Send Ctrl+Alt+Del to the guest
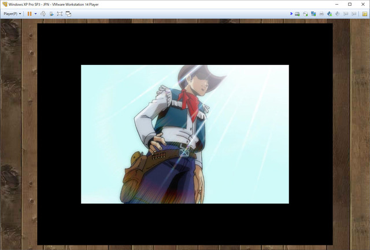 click(x=43, y=14)
